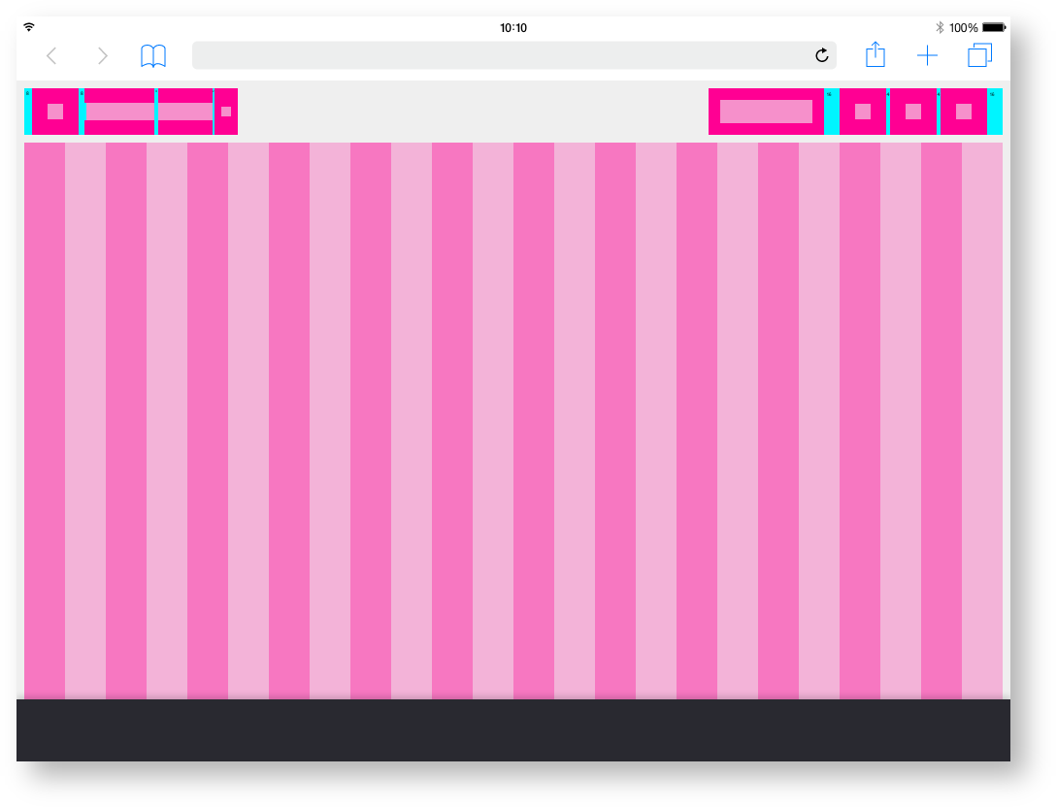Open the Share sheet icon

click(x=875, y=55)
